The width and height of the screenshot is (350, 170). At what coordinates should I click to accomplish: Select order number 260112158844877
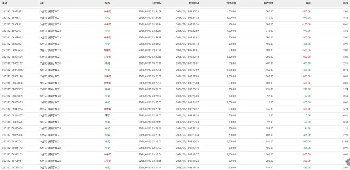(x=12, y=115)
